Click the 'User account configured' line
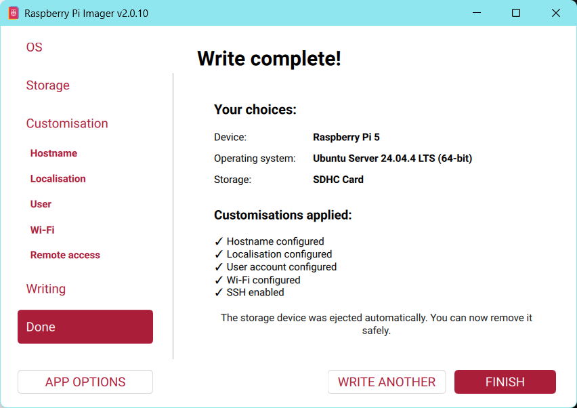The image size is (577, 408). coord(275,266)
